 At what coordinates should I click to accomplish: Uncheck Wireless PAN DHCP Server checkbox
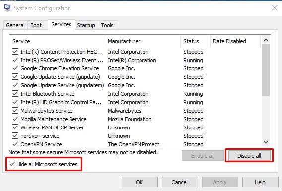15,127
